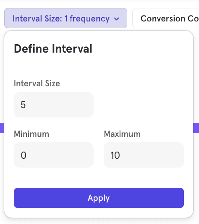The width and height of the screenshot is (199, 224).
Task: Open the Conversion Co… selector
Action: pyautogui.click(x=166, y=18)
